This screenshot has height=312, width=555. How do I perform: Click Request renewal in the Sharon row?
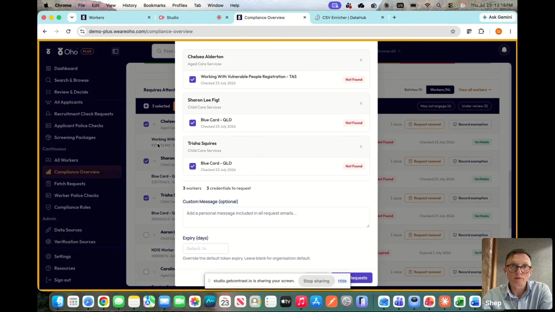[x=424, y=161]
